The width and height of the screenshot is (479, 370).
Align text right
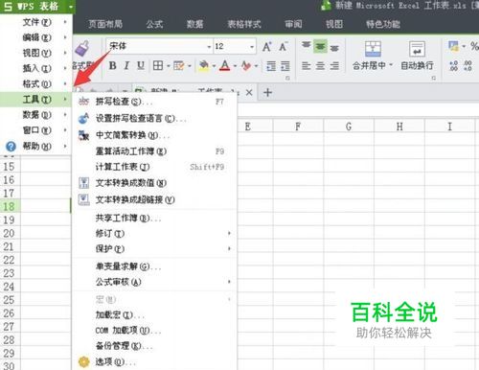(x=334, y=66)
